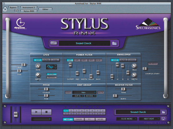Click the LEVEL slider handle
Viewport: 173px width, 129px height.
[23, 65]
